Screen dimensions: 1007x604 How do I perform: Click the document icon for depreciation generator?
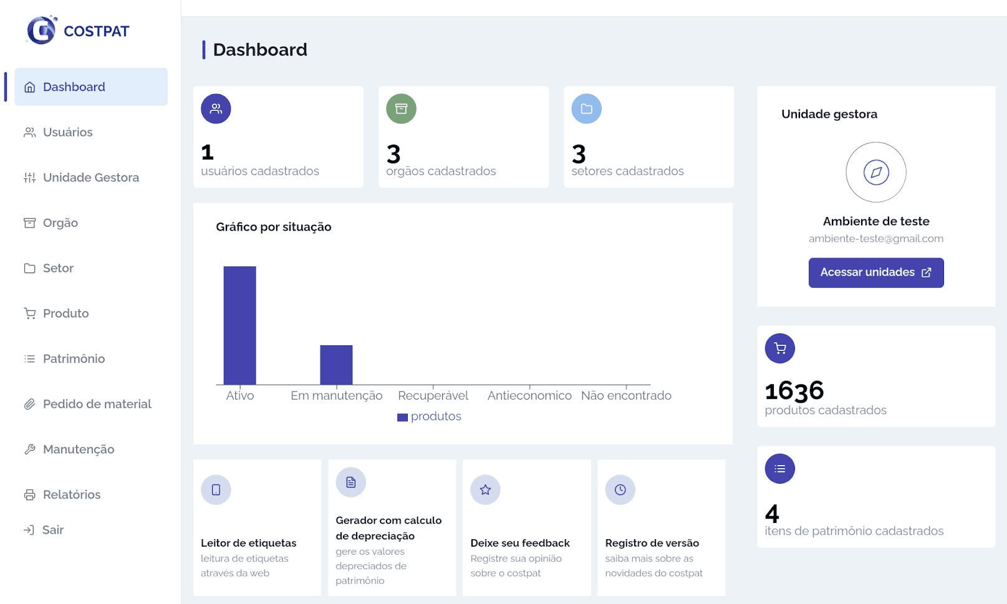(350, 482)
